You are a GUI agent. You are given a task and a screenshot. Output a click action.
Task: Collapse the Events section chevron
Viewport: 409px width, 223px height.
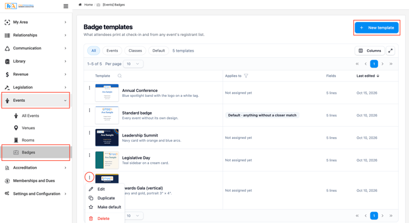65,101
